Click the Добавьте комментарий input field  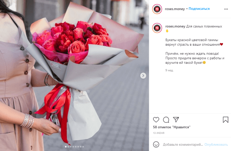point(183,144)
